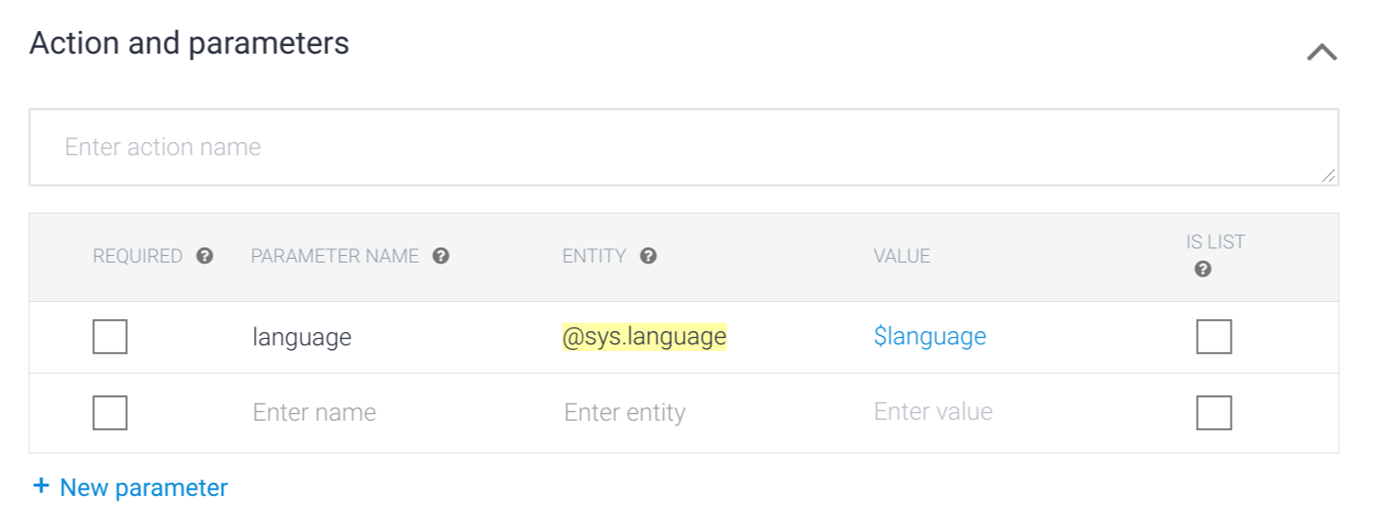Image resolution: width=1385 pixels, height=527 pixels.
Task: Enable Is List checkbox in empty row
Action: [1214, 412]
